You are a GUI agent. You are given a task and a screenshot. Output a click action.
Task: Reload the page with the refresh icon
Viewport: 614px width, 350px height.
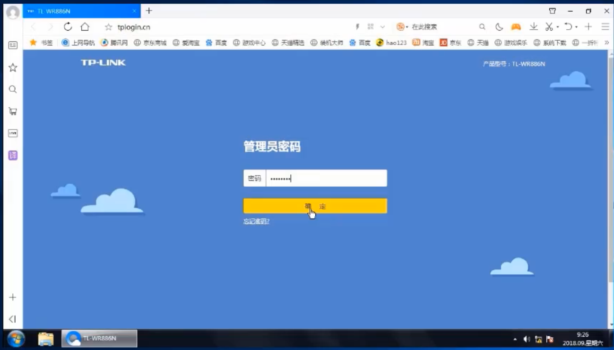point(68,27)
